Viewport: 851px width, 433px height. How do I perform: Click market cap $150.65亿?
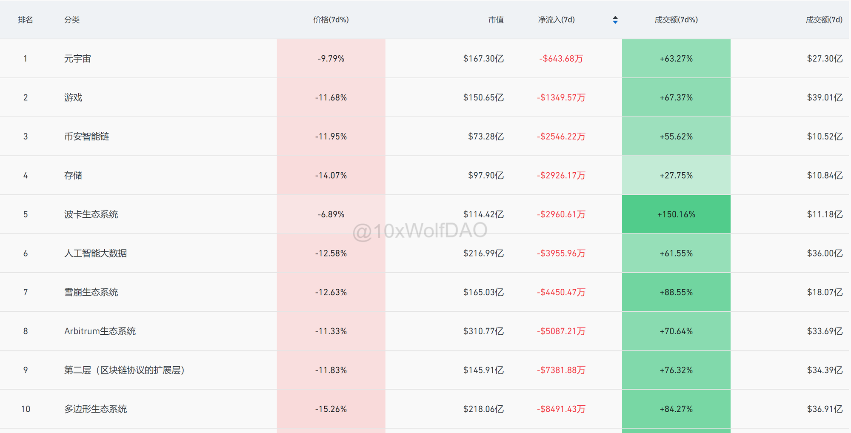[483, 97]
